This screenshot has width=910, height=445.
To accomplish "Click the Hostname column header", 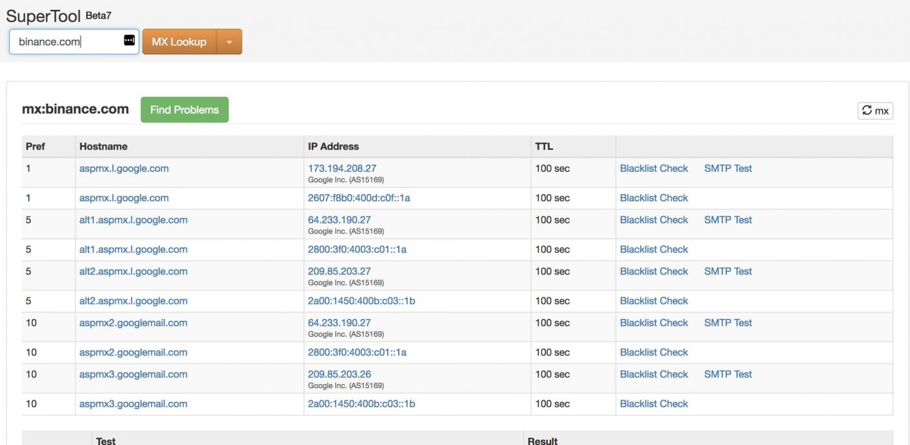I will click(103, 146).
